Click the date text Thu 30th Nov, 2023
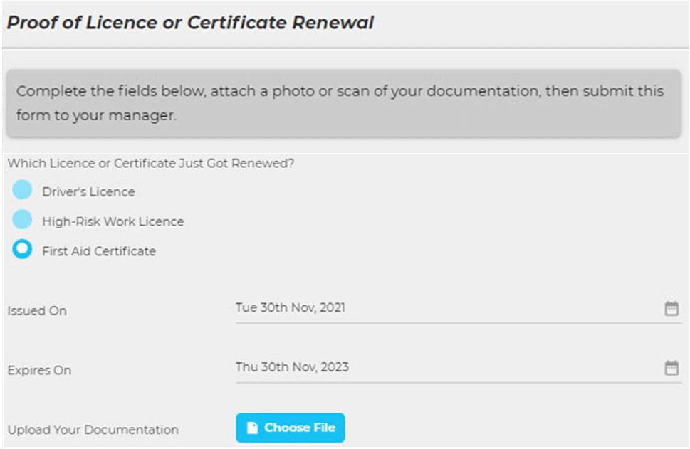Viewport: 690px width, 449px height. tap(292, 367)
